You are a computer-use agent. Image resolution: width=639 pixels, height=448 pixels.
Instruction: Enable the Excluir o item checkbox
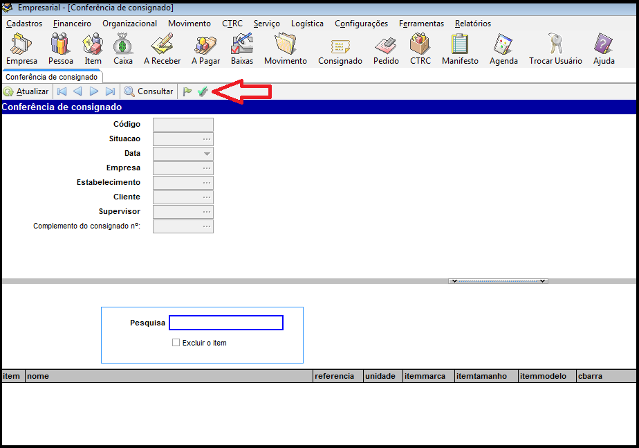click(176, 343)
